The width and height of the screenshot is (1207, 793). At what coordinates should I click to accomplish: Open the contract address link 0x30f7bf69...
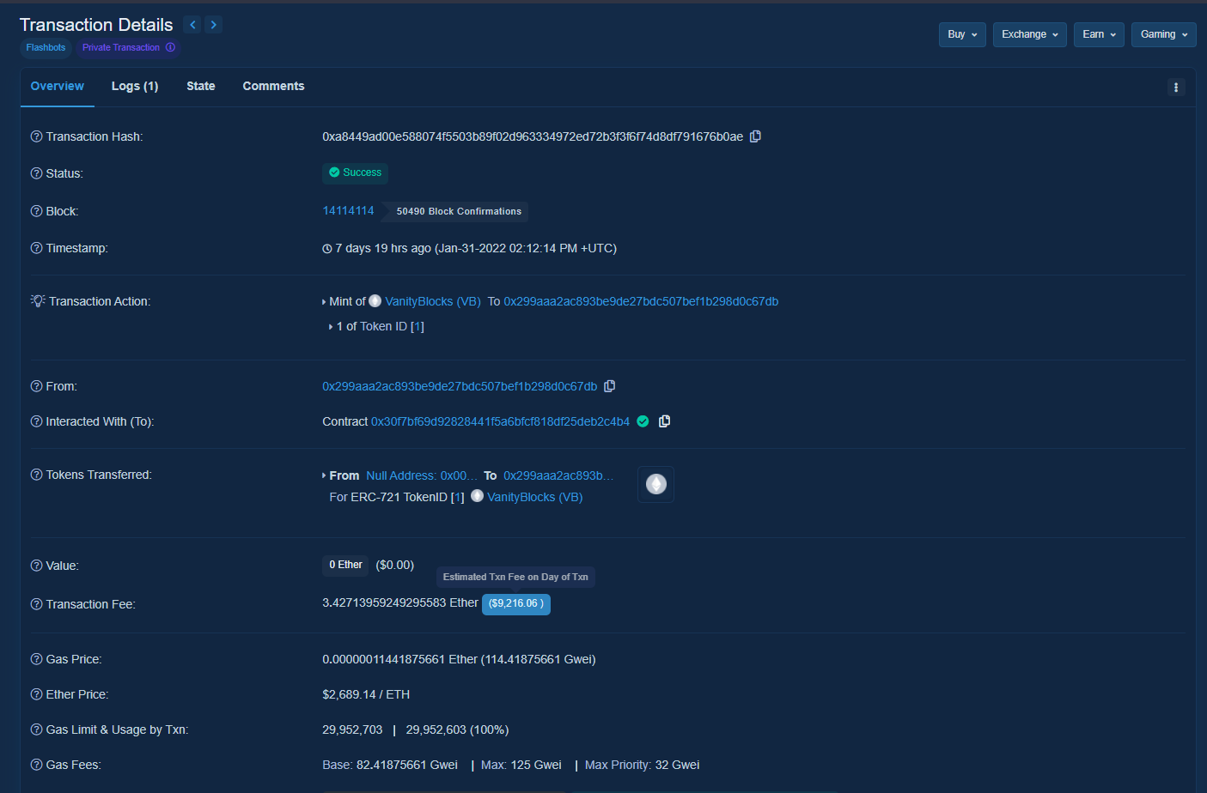(500, 421)
